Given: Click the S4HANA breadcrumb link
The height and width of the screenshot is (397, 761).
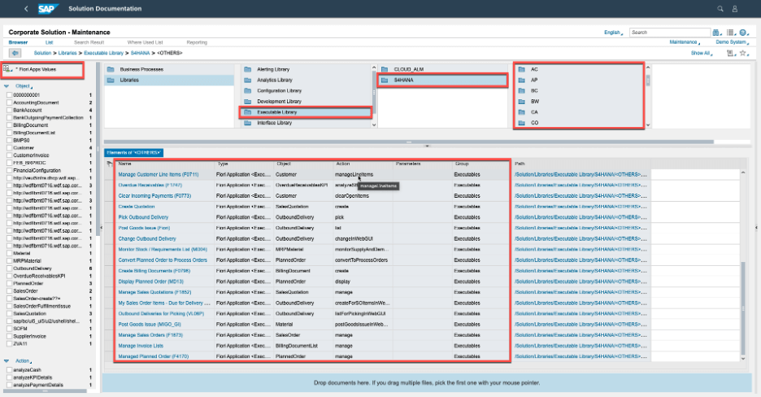Looking at the screenshot, I should point(140,53).
